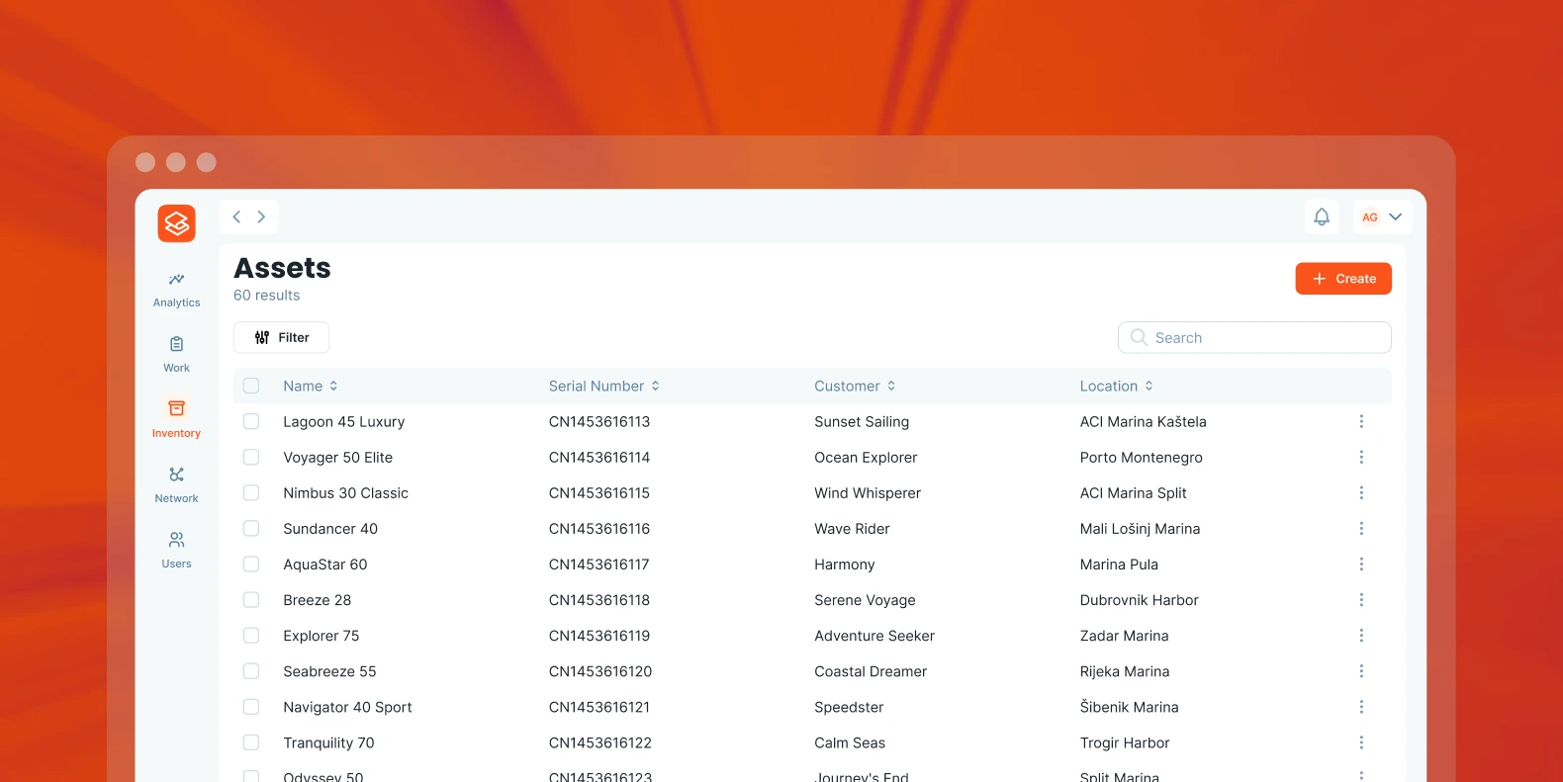Open the Inventory section
1563x782 pixels.
tap(176, 420)
